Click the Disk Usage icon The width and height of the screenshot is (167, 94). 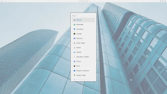74,43
